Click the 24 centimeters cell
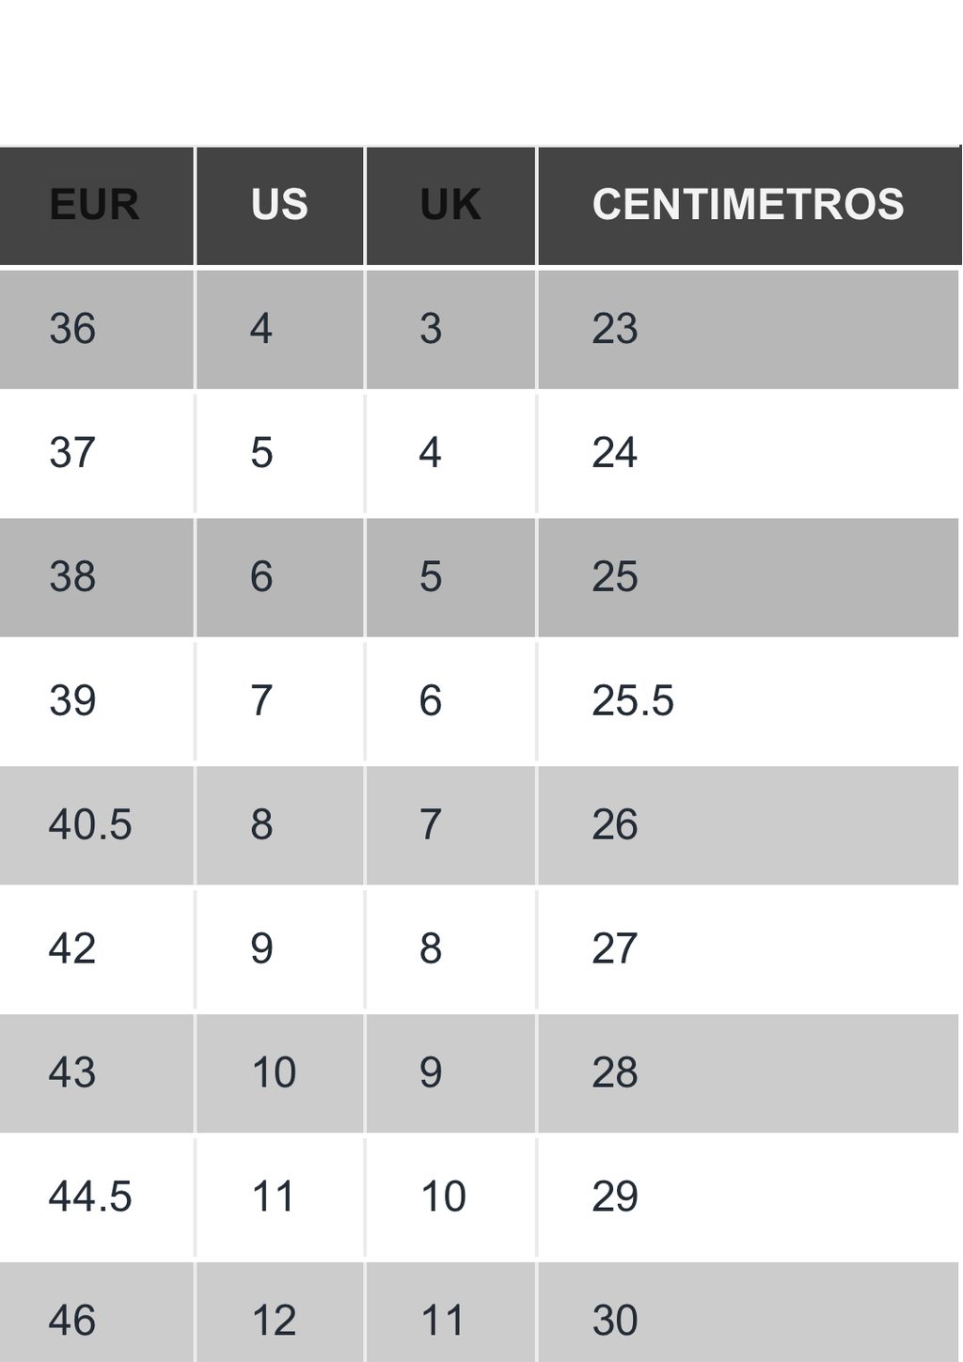963x1362 pixels. click(749, 454)
